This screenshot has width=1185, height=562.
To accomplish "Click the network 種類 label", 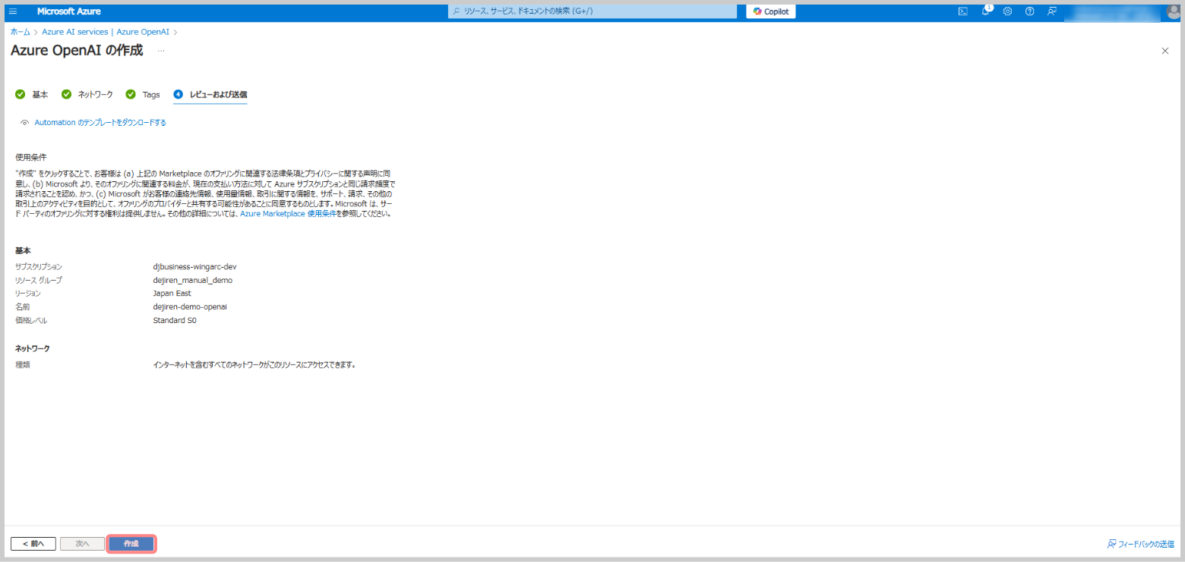I will 23,365.
